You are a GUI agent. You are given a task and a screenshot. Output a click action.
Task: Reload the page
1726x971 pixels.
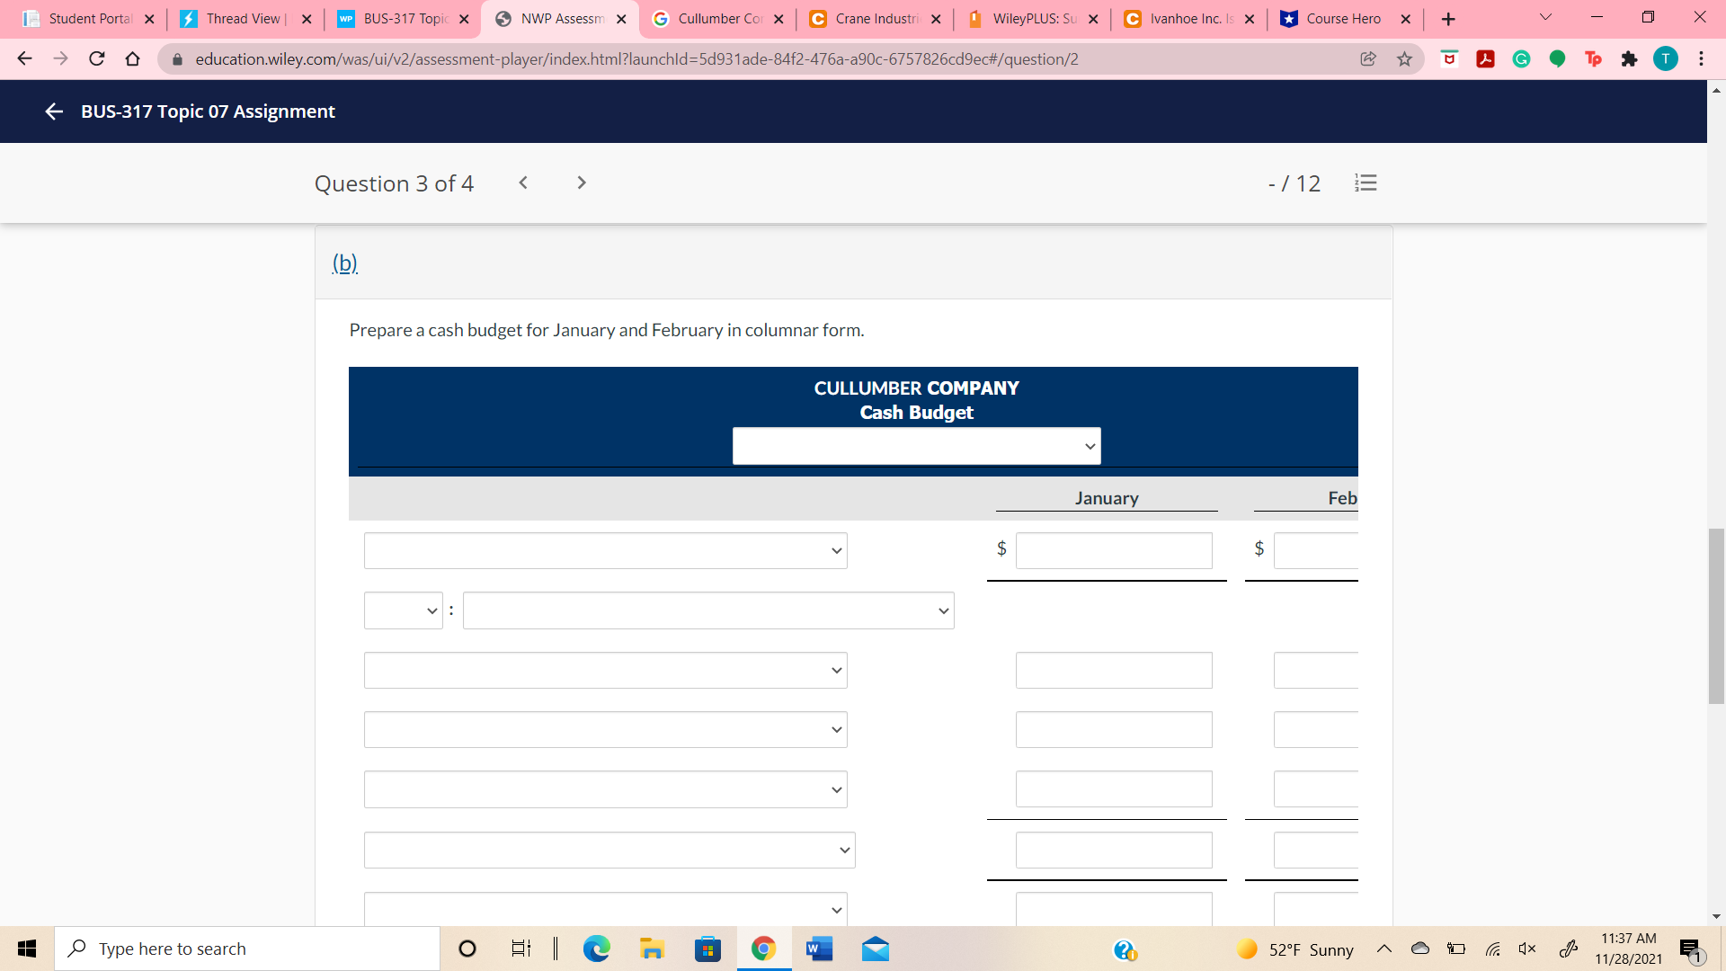[97, 59]
